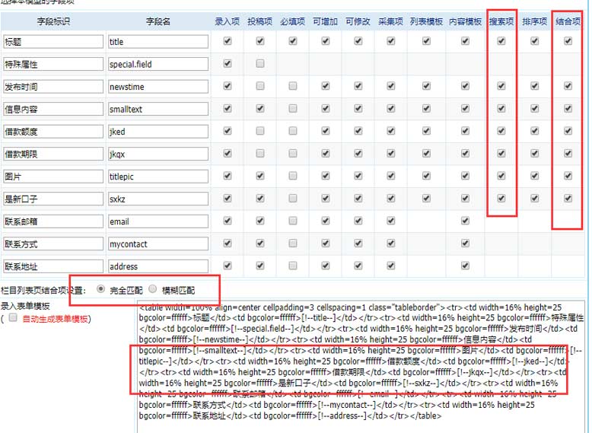The image size is (592, 433).
Task: Click the sxkz field name input
Action: coord(158,199)
